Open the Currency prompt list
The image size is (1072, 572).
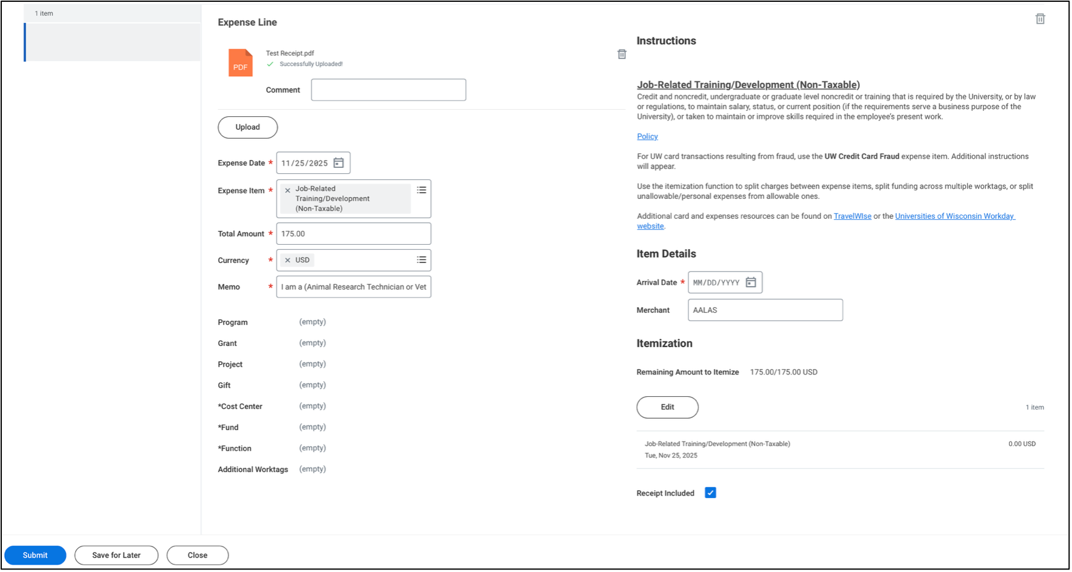coord(421,260)
